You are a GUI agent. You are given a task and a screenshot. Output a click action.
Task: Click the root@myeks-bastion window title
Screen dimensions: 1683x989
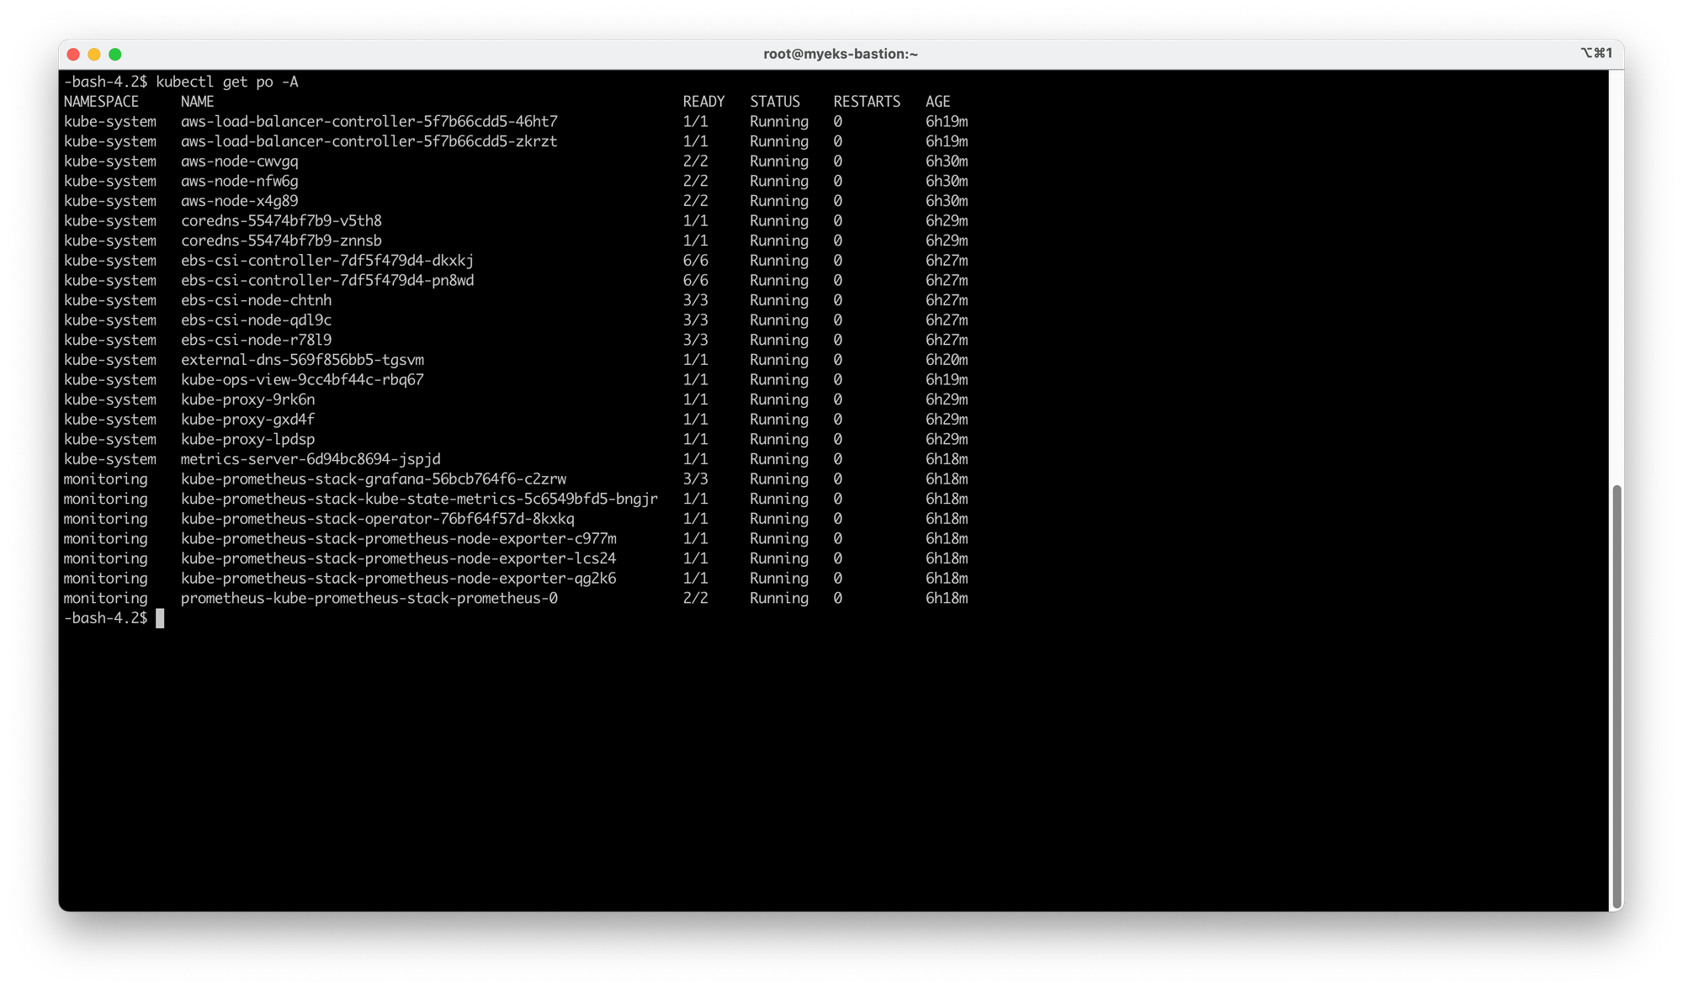(840, 54)
